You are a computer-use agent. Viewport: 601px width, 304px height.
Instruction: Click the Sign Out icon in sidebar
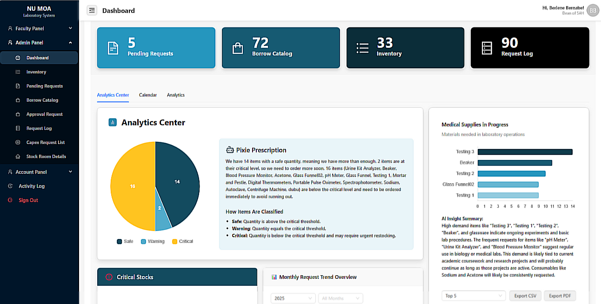[x=10, y=200]
